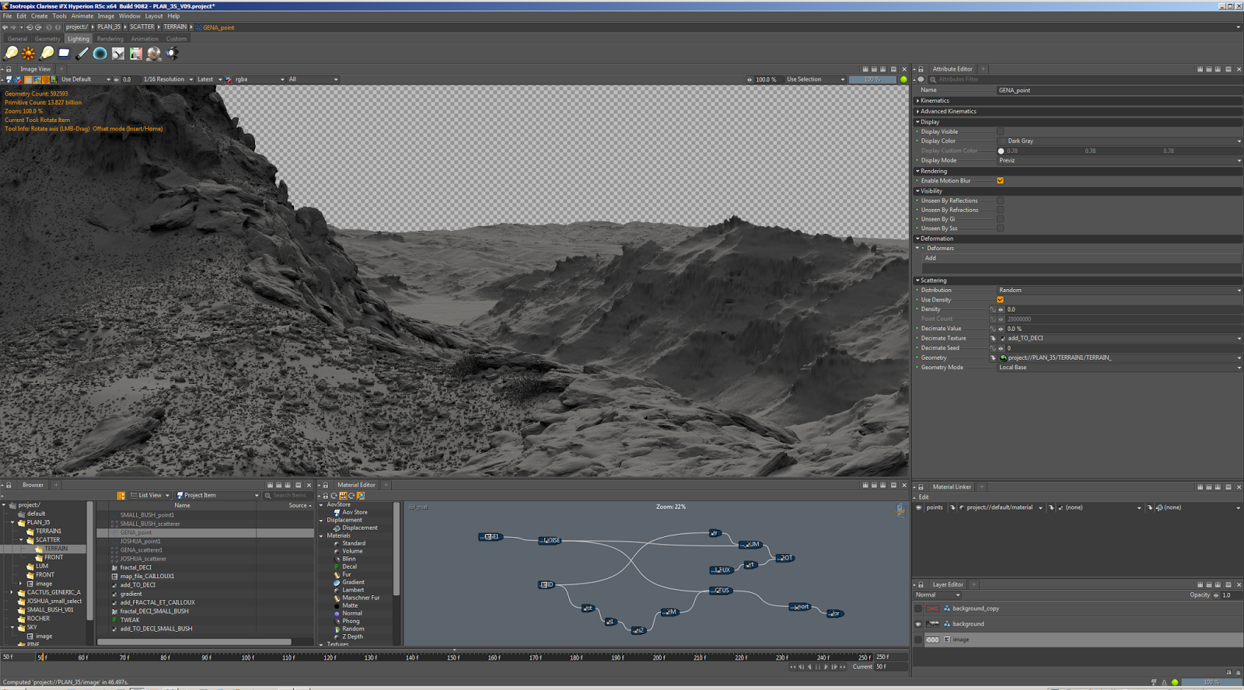1244x690 pixels.
Task: Click the cyan sphere light icon
Action: 100,54
